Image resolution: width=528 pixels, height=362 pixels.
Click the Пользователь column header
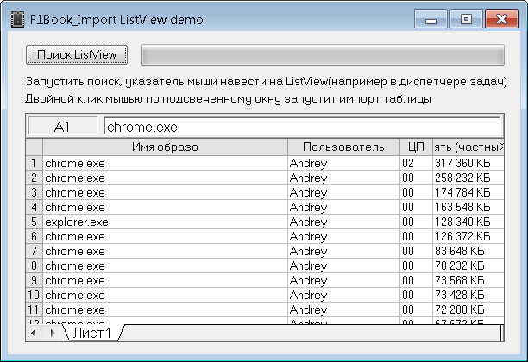click(x=343, y=147)
